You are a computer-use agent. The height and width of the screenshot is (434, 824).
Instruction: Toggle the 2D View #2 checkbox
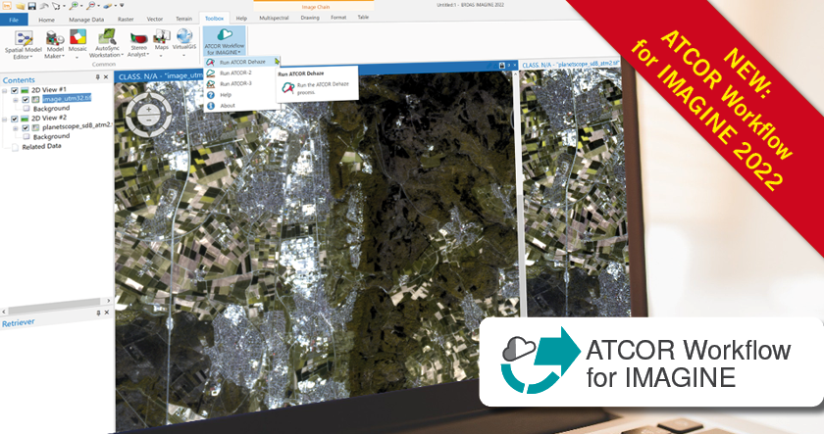(x=15, y=120)
